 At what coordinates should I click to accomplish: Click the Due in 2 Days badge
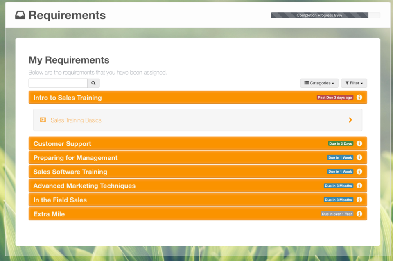pos(341,143)
